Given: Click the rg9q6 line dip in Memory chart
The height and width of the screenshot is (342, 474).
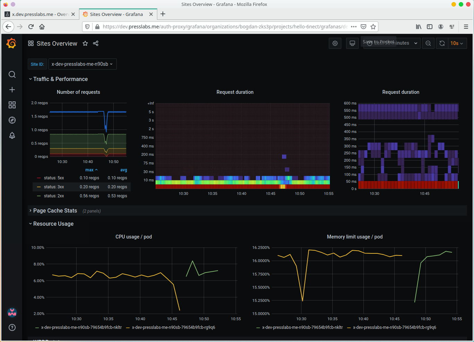Looking at the screenshot, I should pyautogui.click(x=302, y=301).
